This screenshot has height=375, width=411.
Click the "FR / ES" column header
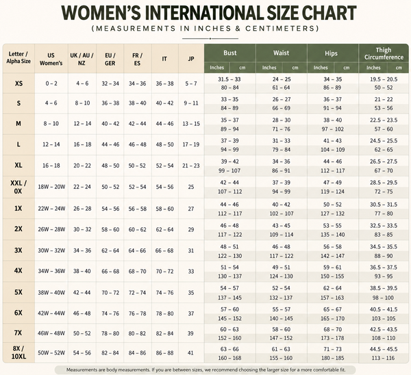click(x=138, y=59)
